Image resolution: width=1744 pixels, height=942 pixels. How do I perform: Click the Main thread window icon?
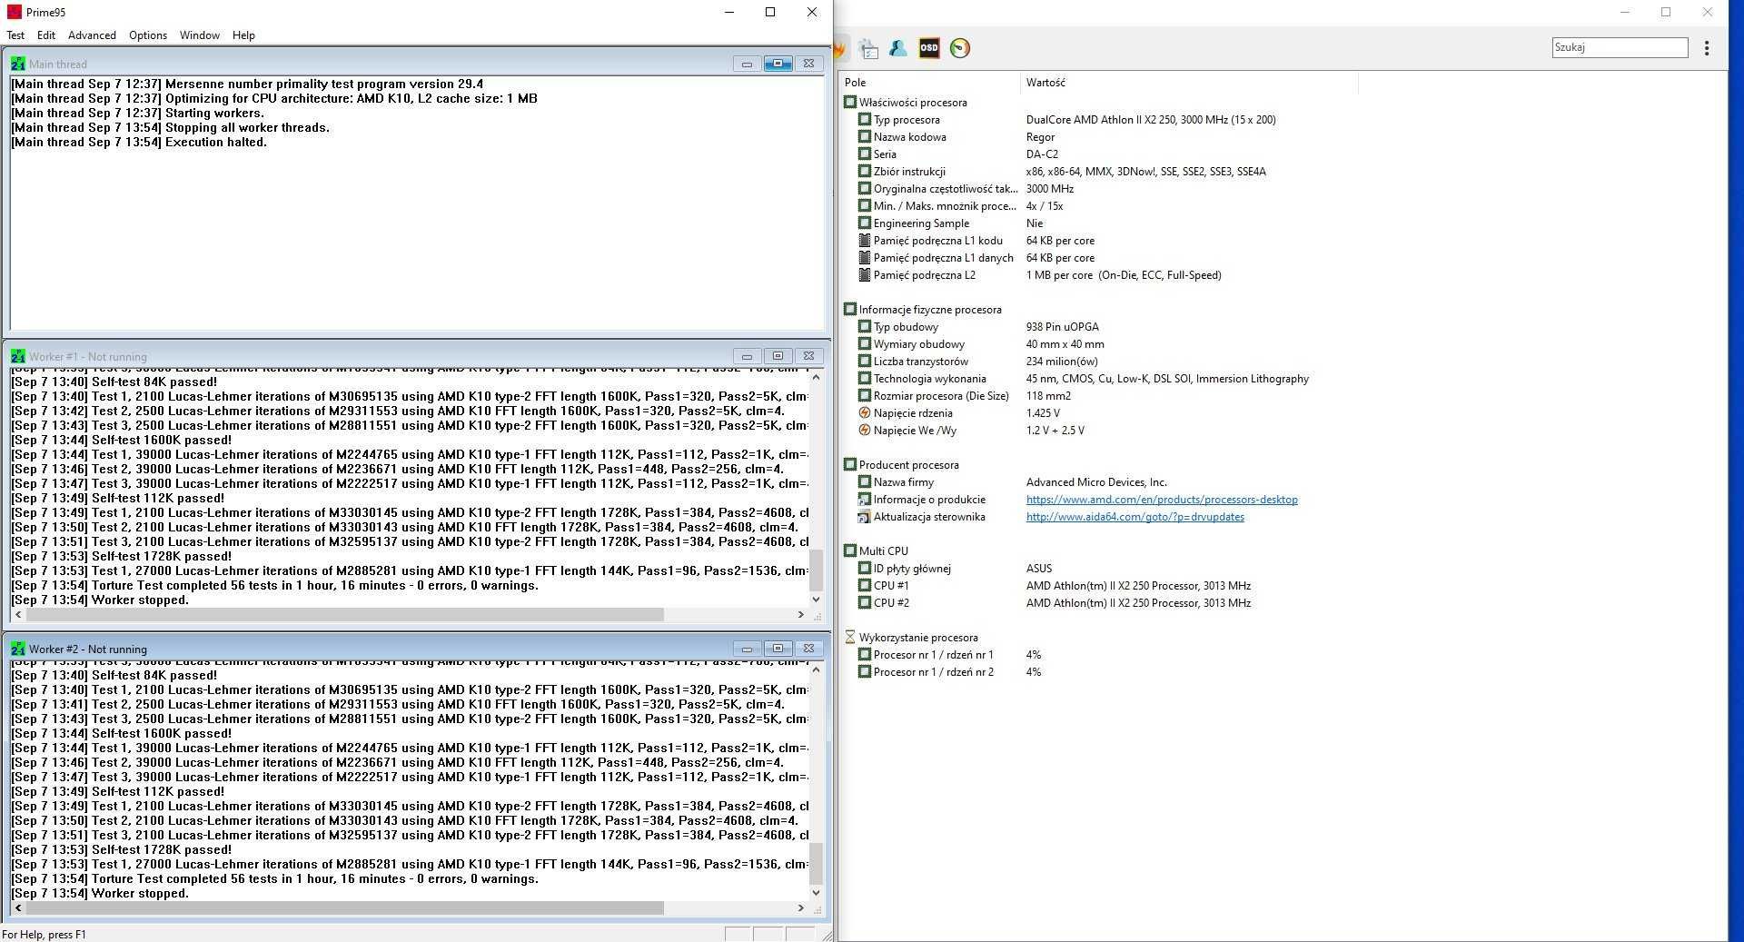(18, 64)
